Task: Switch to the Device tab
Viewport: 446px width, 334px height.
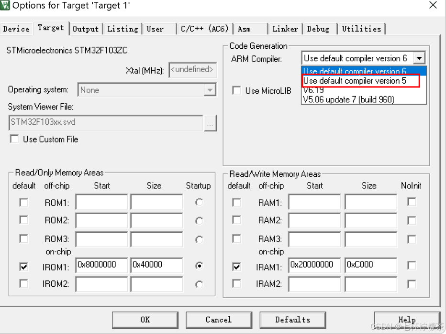Action: click(16, 29)
